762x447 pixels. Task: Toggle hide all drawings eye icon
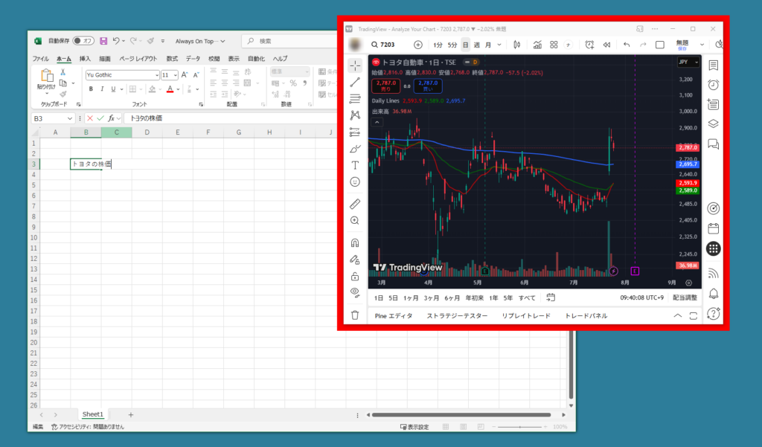click(355, 292)
